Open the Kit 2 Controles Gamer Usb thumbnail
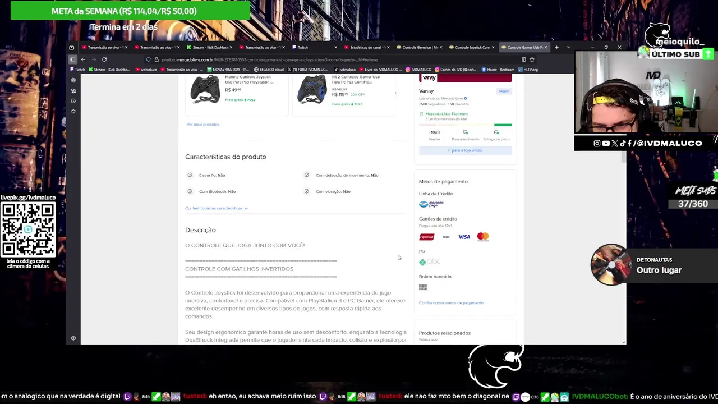Image resolution: width=718 pixels, height=404 pixels. point(312,89)
